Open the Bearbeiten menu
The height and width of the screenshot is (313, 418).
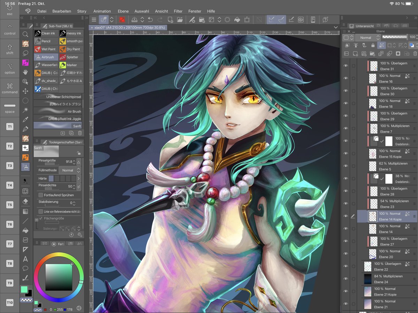[x=62, y=11]
